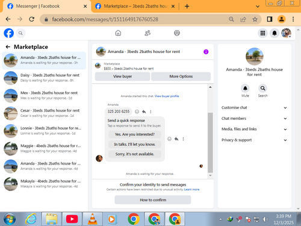Close the Marketplace browser tab
The height and width of the screenshot is (226, 301).
173,7
